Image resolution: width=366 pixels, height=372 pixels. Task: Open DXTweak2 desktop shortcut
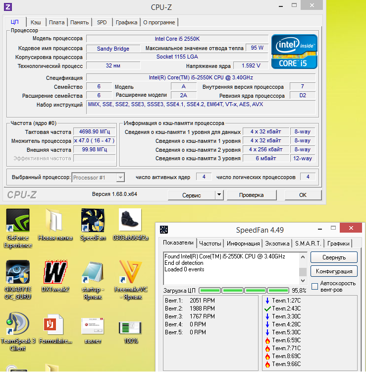pyautogui.click(x=55, y=272)
